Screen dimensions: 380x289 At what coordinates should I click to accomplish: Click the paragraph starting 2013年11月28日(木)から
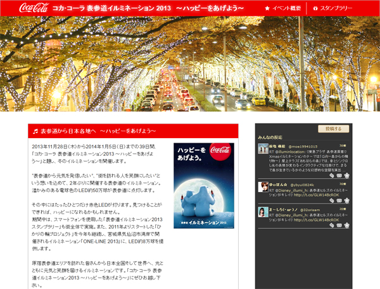tap(94, 154)
